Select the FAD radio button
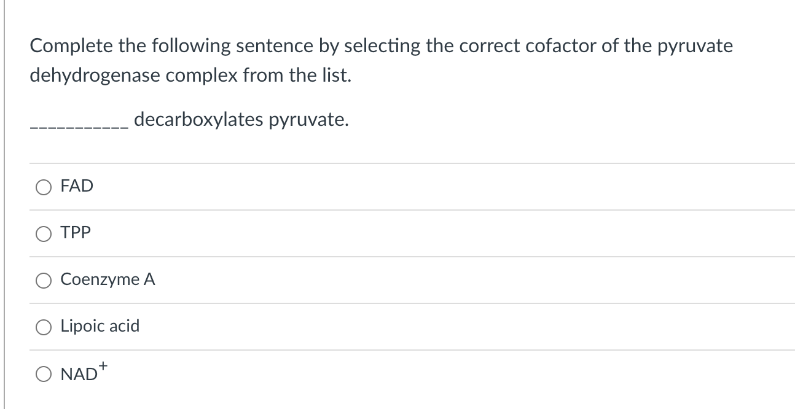795x409 pixels. pos(44,187)
